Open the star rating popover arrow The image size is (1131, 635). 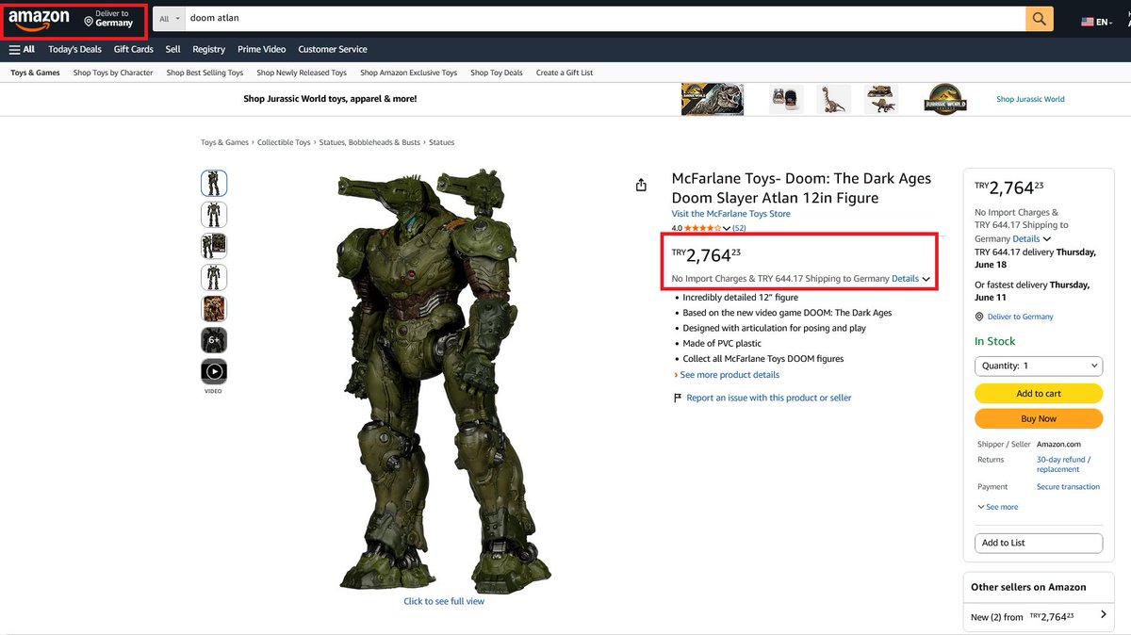tap(726, 228)
